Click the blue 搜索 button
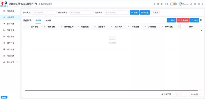The image size is (205, 99). [x=134, y=13]
